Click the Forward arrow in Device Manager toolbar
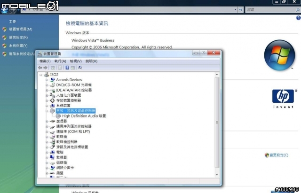Screen dimensions: 301x193 click(x=45, y=68)
